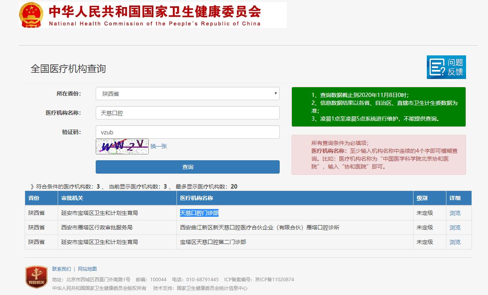Viewport: 488px width, 295px height.
Task: Click the 验证码 input containing vzub
Action: tap(188, 132)
